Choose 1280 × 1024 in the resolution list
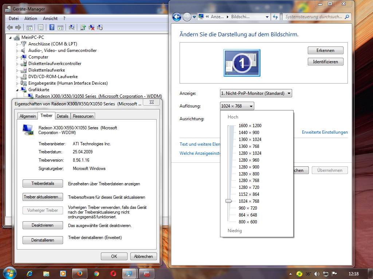 coord(250,153)
